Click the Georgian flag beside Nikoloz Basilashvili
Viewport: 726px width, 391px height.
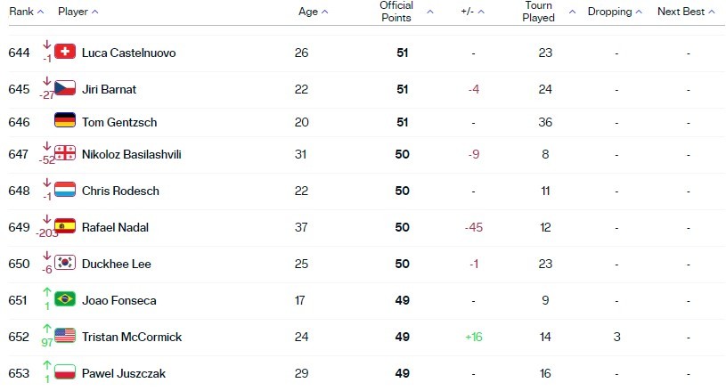[65, 152]
